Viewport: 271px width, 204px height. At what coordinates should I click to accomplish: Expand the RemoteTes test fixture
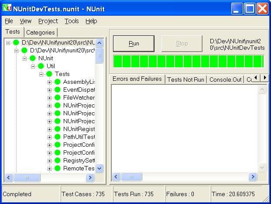click(x=49, y=169)
